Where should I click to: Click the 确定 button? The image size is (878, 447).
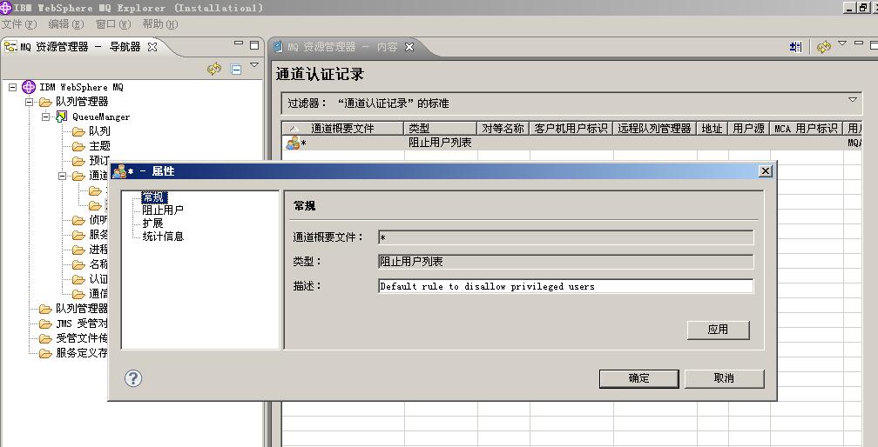(639, 378)
